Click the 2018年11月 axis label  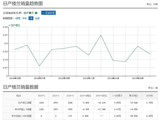pos(89,78)
